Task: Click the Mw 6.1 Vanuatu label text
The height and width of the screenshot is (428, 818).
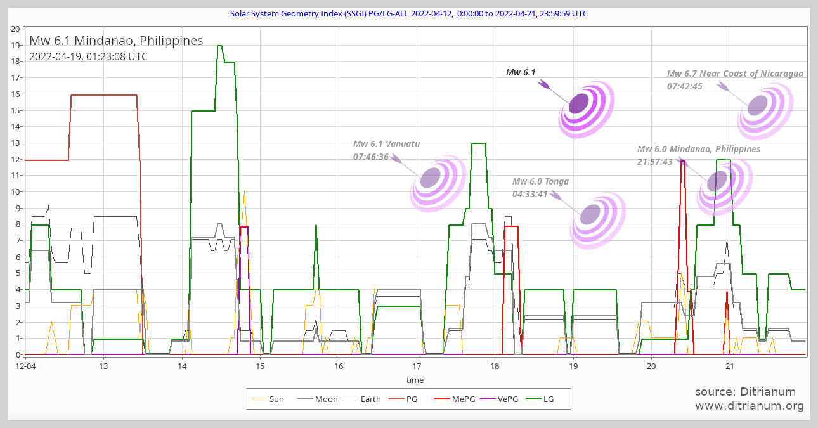Action: (386, 144)
